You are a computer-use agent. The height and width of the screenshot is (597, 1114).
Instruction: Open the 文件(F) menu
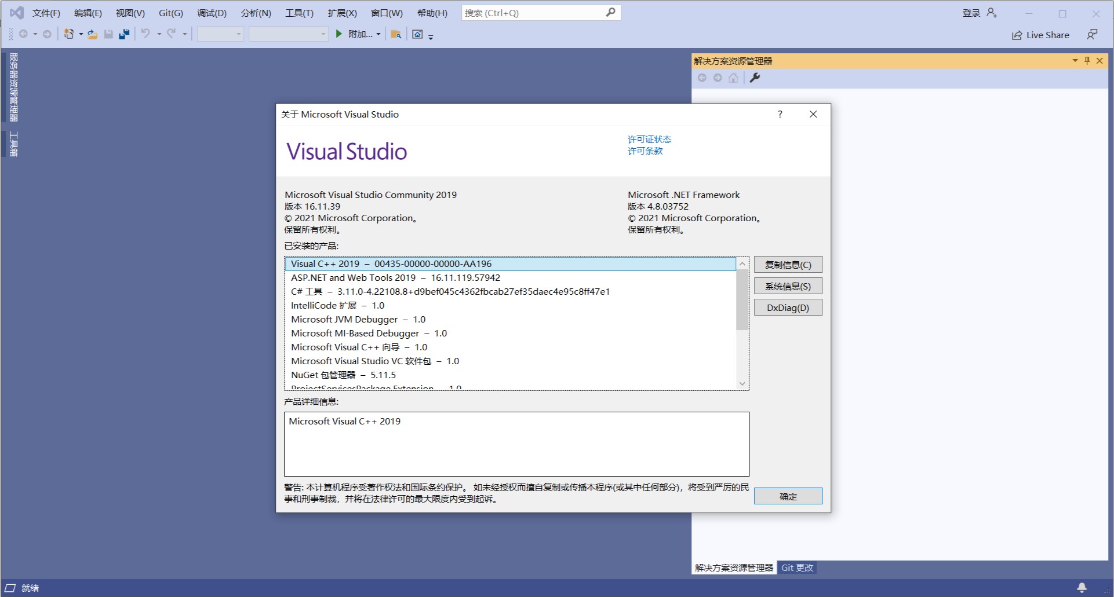point(46,13)
